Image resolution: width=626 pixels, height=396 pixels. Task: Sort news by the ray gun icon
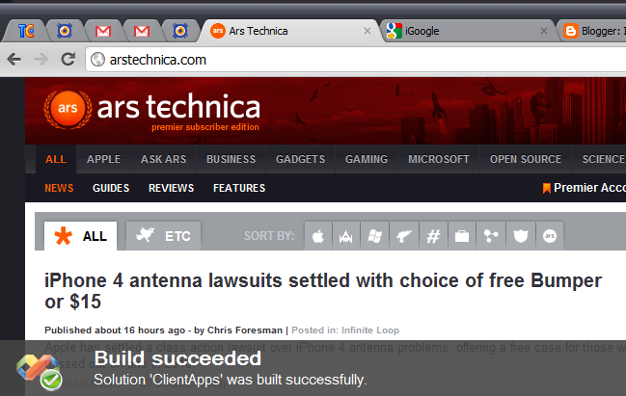point(404,236)
